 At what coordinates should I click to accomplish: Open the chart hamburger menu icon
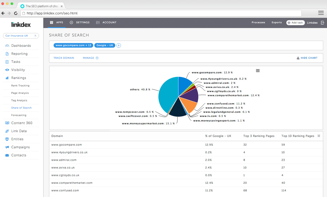coord(258,71)
